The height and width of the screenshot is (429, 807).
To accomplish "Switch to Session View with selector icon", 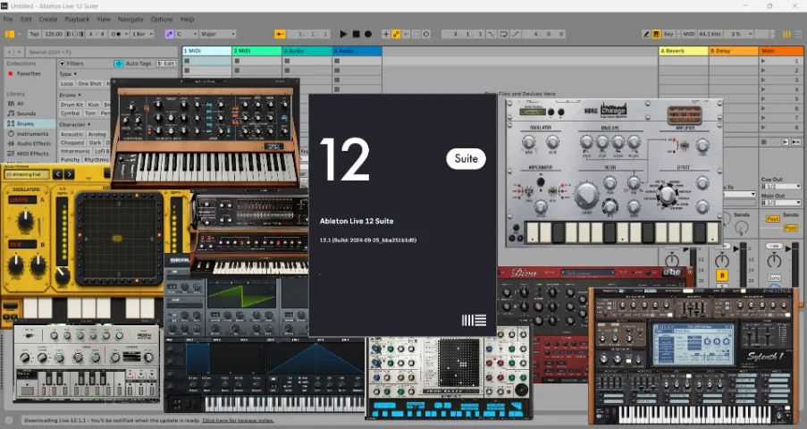I will coord(786,34).
